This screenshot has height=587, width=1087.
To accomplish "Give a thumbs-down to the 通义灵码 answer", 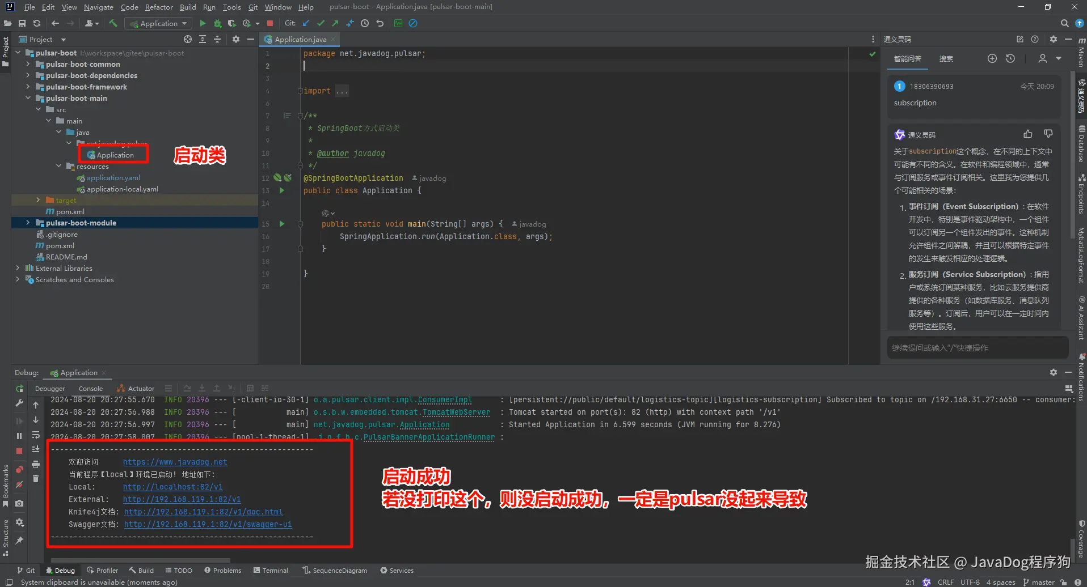I will pos(1048,134).
